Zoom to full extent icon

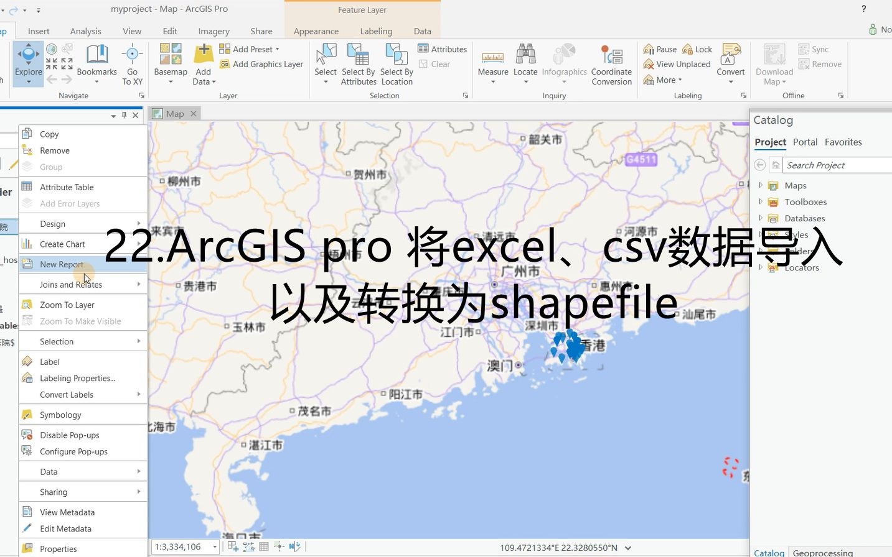(x=52, y=49)
